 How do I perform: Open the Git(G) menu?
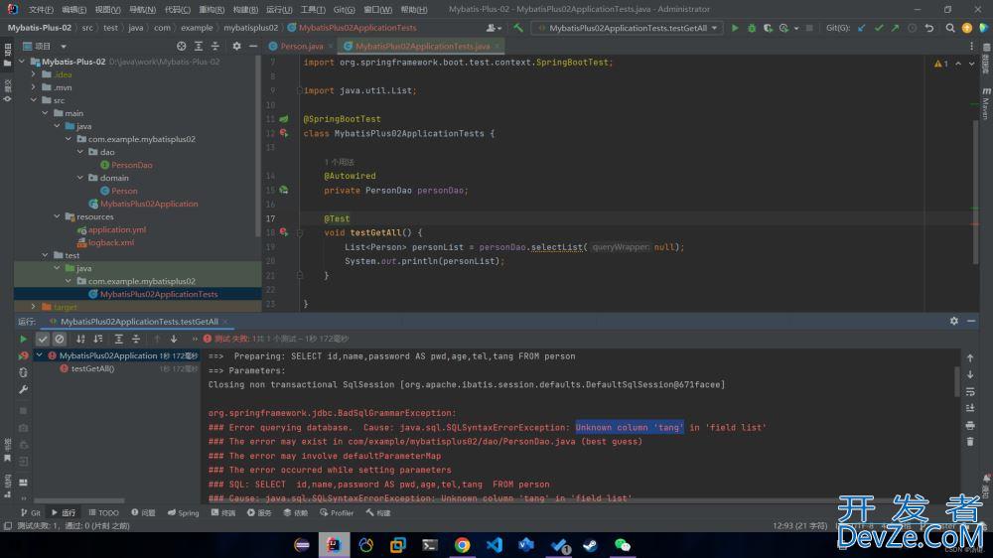[344, 10]
